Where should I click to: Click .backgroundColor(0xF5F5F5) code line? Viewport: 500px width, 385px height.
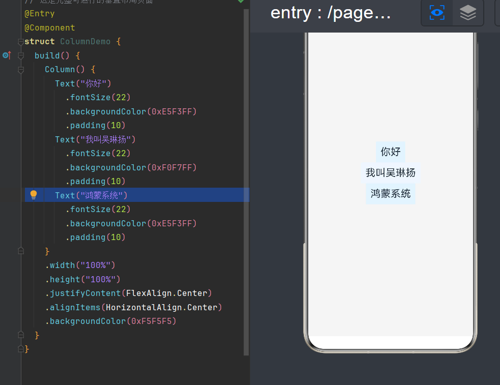pos(111,321)
